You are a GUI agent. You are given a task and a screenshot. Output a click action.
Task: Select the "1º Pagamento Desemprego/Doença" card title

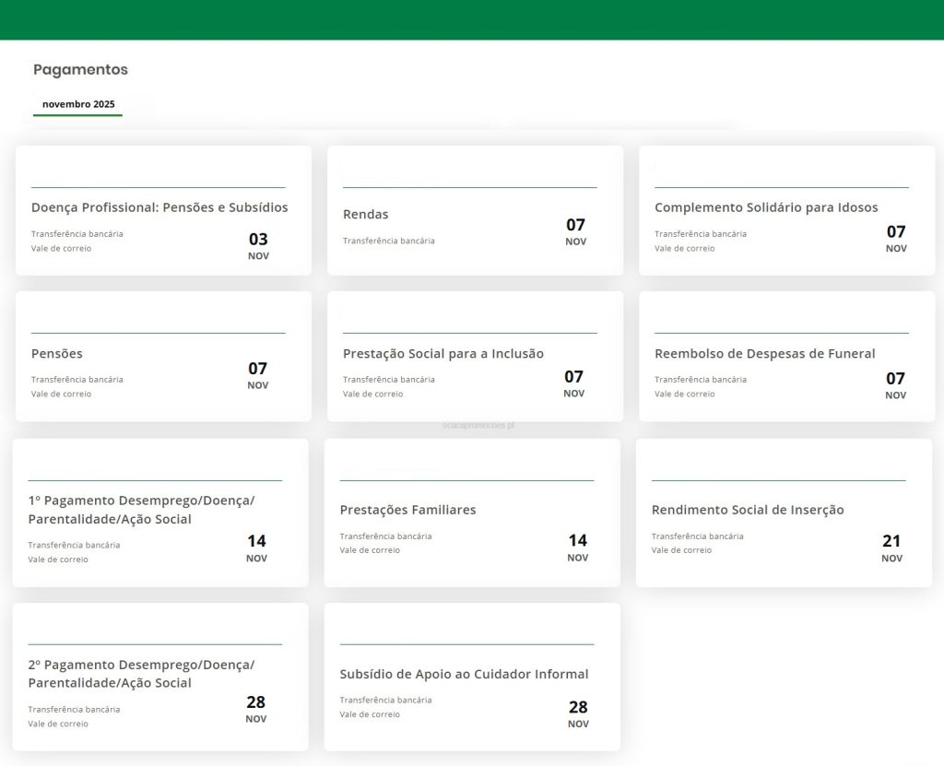point(141,510)
